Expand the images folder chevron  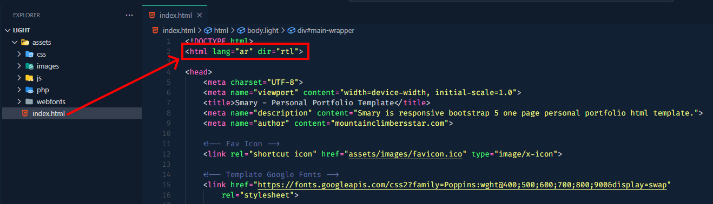pyautogui.click(x=19, y=66)
